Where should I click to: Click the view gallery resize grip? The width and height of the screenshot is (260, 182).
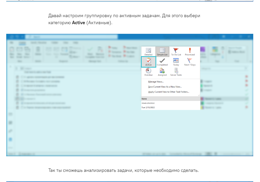[x=199, y=95]
